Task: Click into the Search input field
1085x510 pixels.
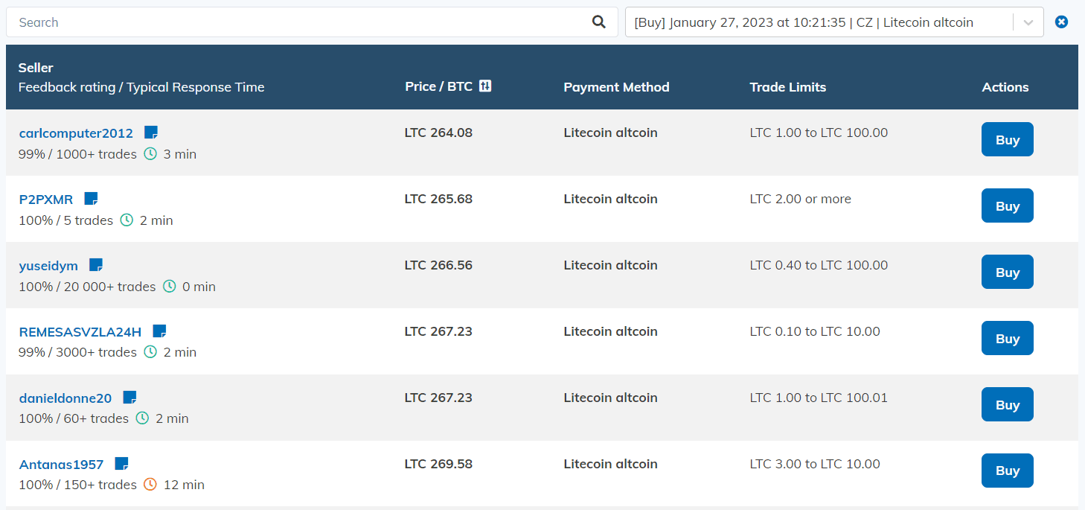Action: tap(298, 22)
